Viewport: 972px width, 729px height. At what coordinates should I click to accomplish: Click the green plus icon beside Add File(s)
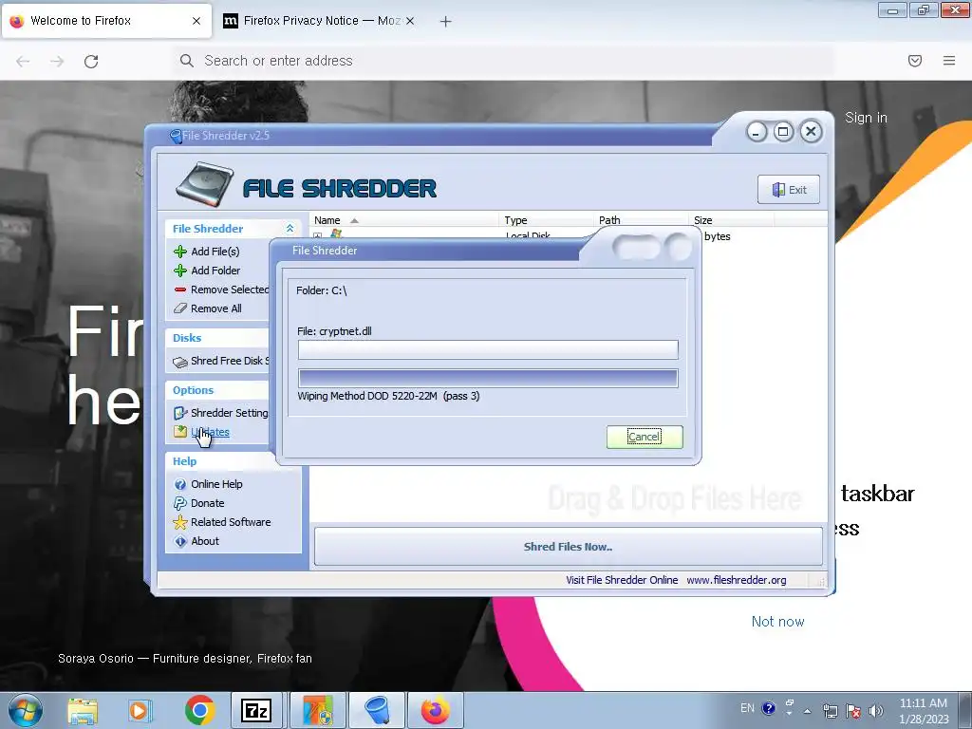click(x=180, y=252)
